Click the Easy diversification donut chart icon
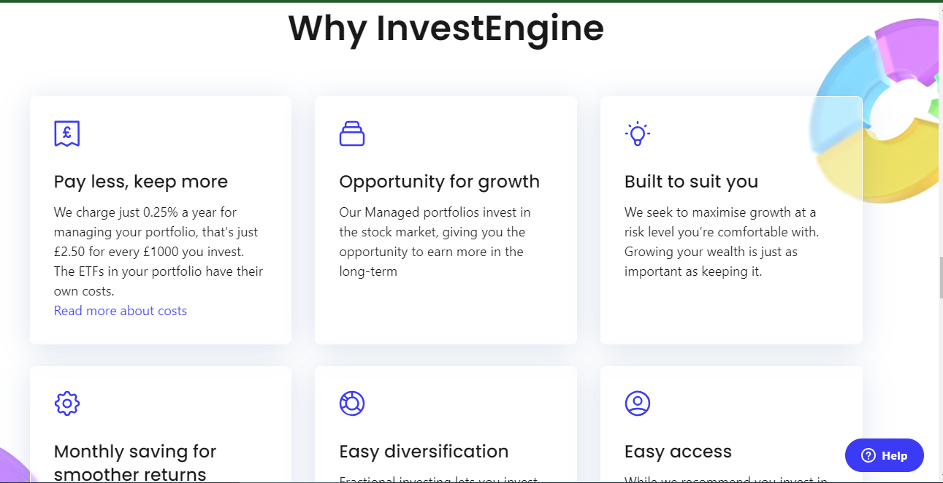The width and height of the screenshot is (943, 483). (x=352, y=403)
